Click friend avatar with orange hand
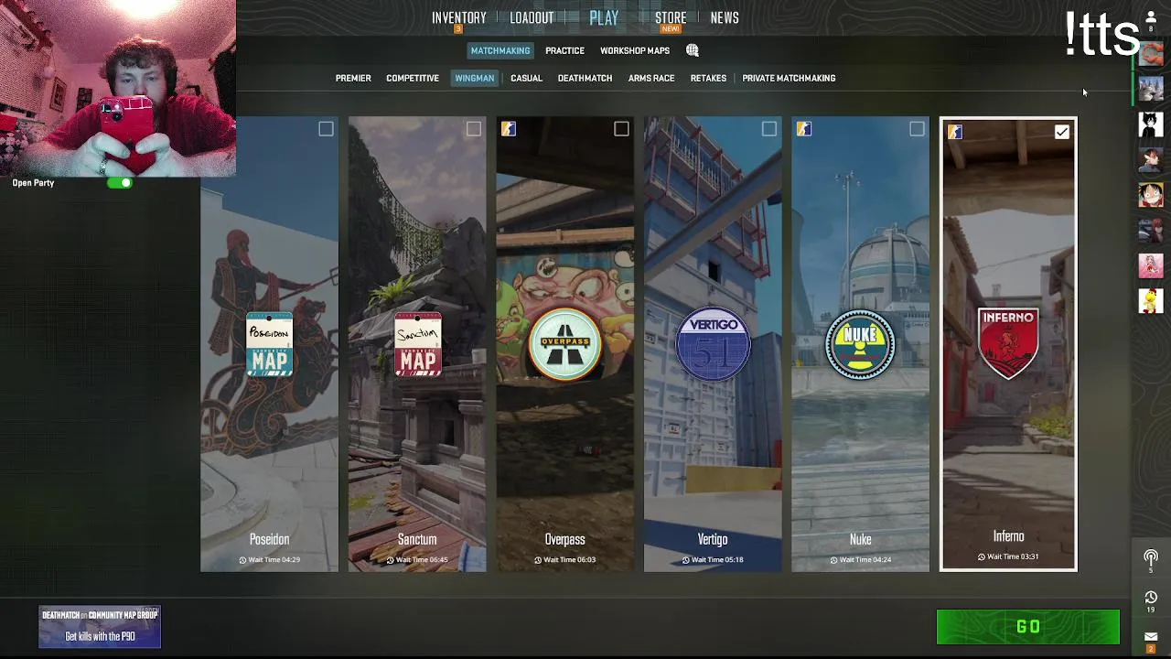Image resolution: width=1171 pixels, height=659 pixels. [1151, 53]
